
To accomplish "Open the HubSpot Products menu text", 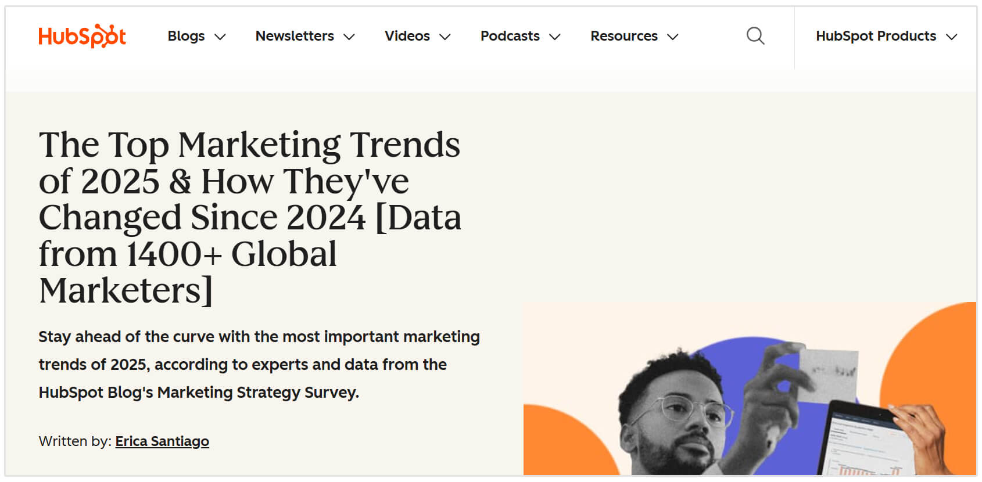I will coord(876,36).
